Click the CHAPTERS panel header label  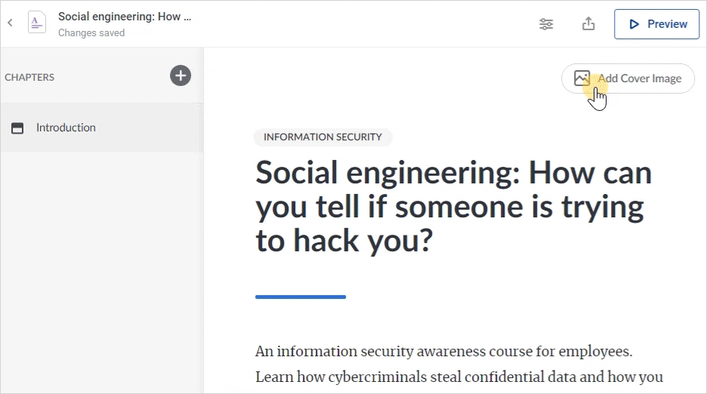[29, 77]
